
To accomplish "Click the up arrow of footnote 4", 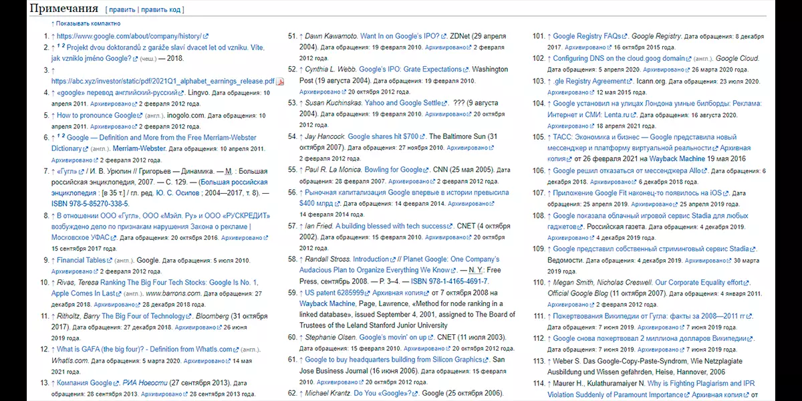I will 53,93.
